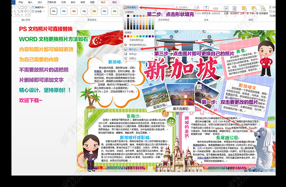
Task: Apply the orange Abc shape style
Action: point(74,11)
